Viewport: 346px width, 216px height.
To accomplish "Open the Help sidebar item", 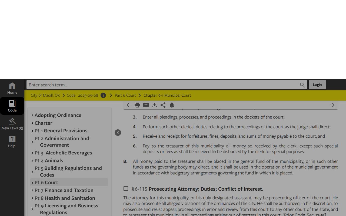I will [x=12, y=142].
